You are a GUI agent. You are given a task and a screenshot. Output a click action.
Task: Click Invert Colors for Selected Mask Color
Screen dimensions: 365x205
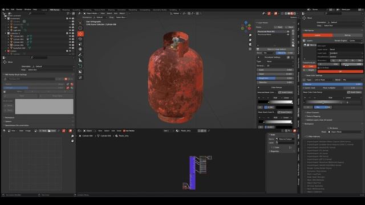pyautogui.click(x=285, y=92)
